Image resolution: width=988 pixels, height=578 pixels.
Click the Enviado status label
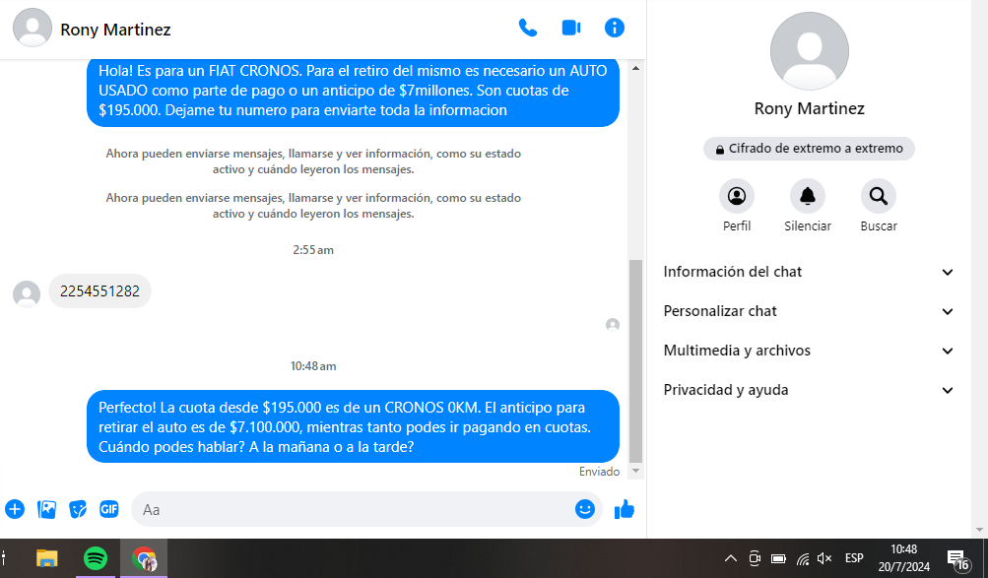tap(599, 472)
